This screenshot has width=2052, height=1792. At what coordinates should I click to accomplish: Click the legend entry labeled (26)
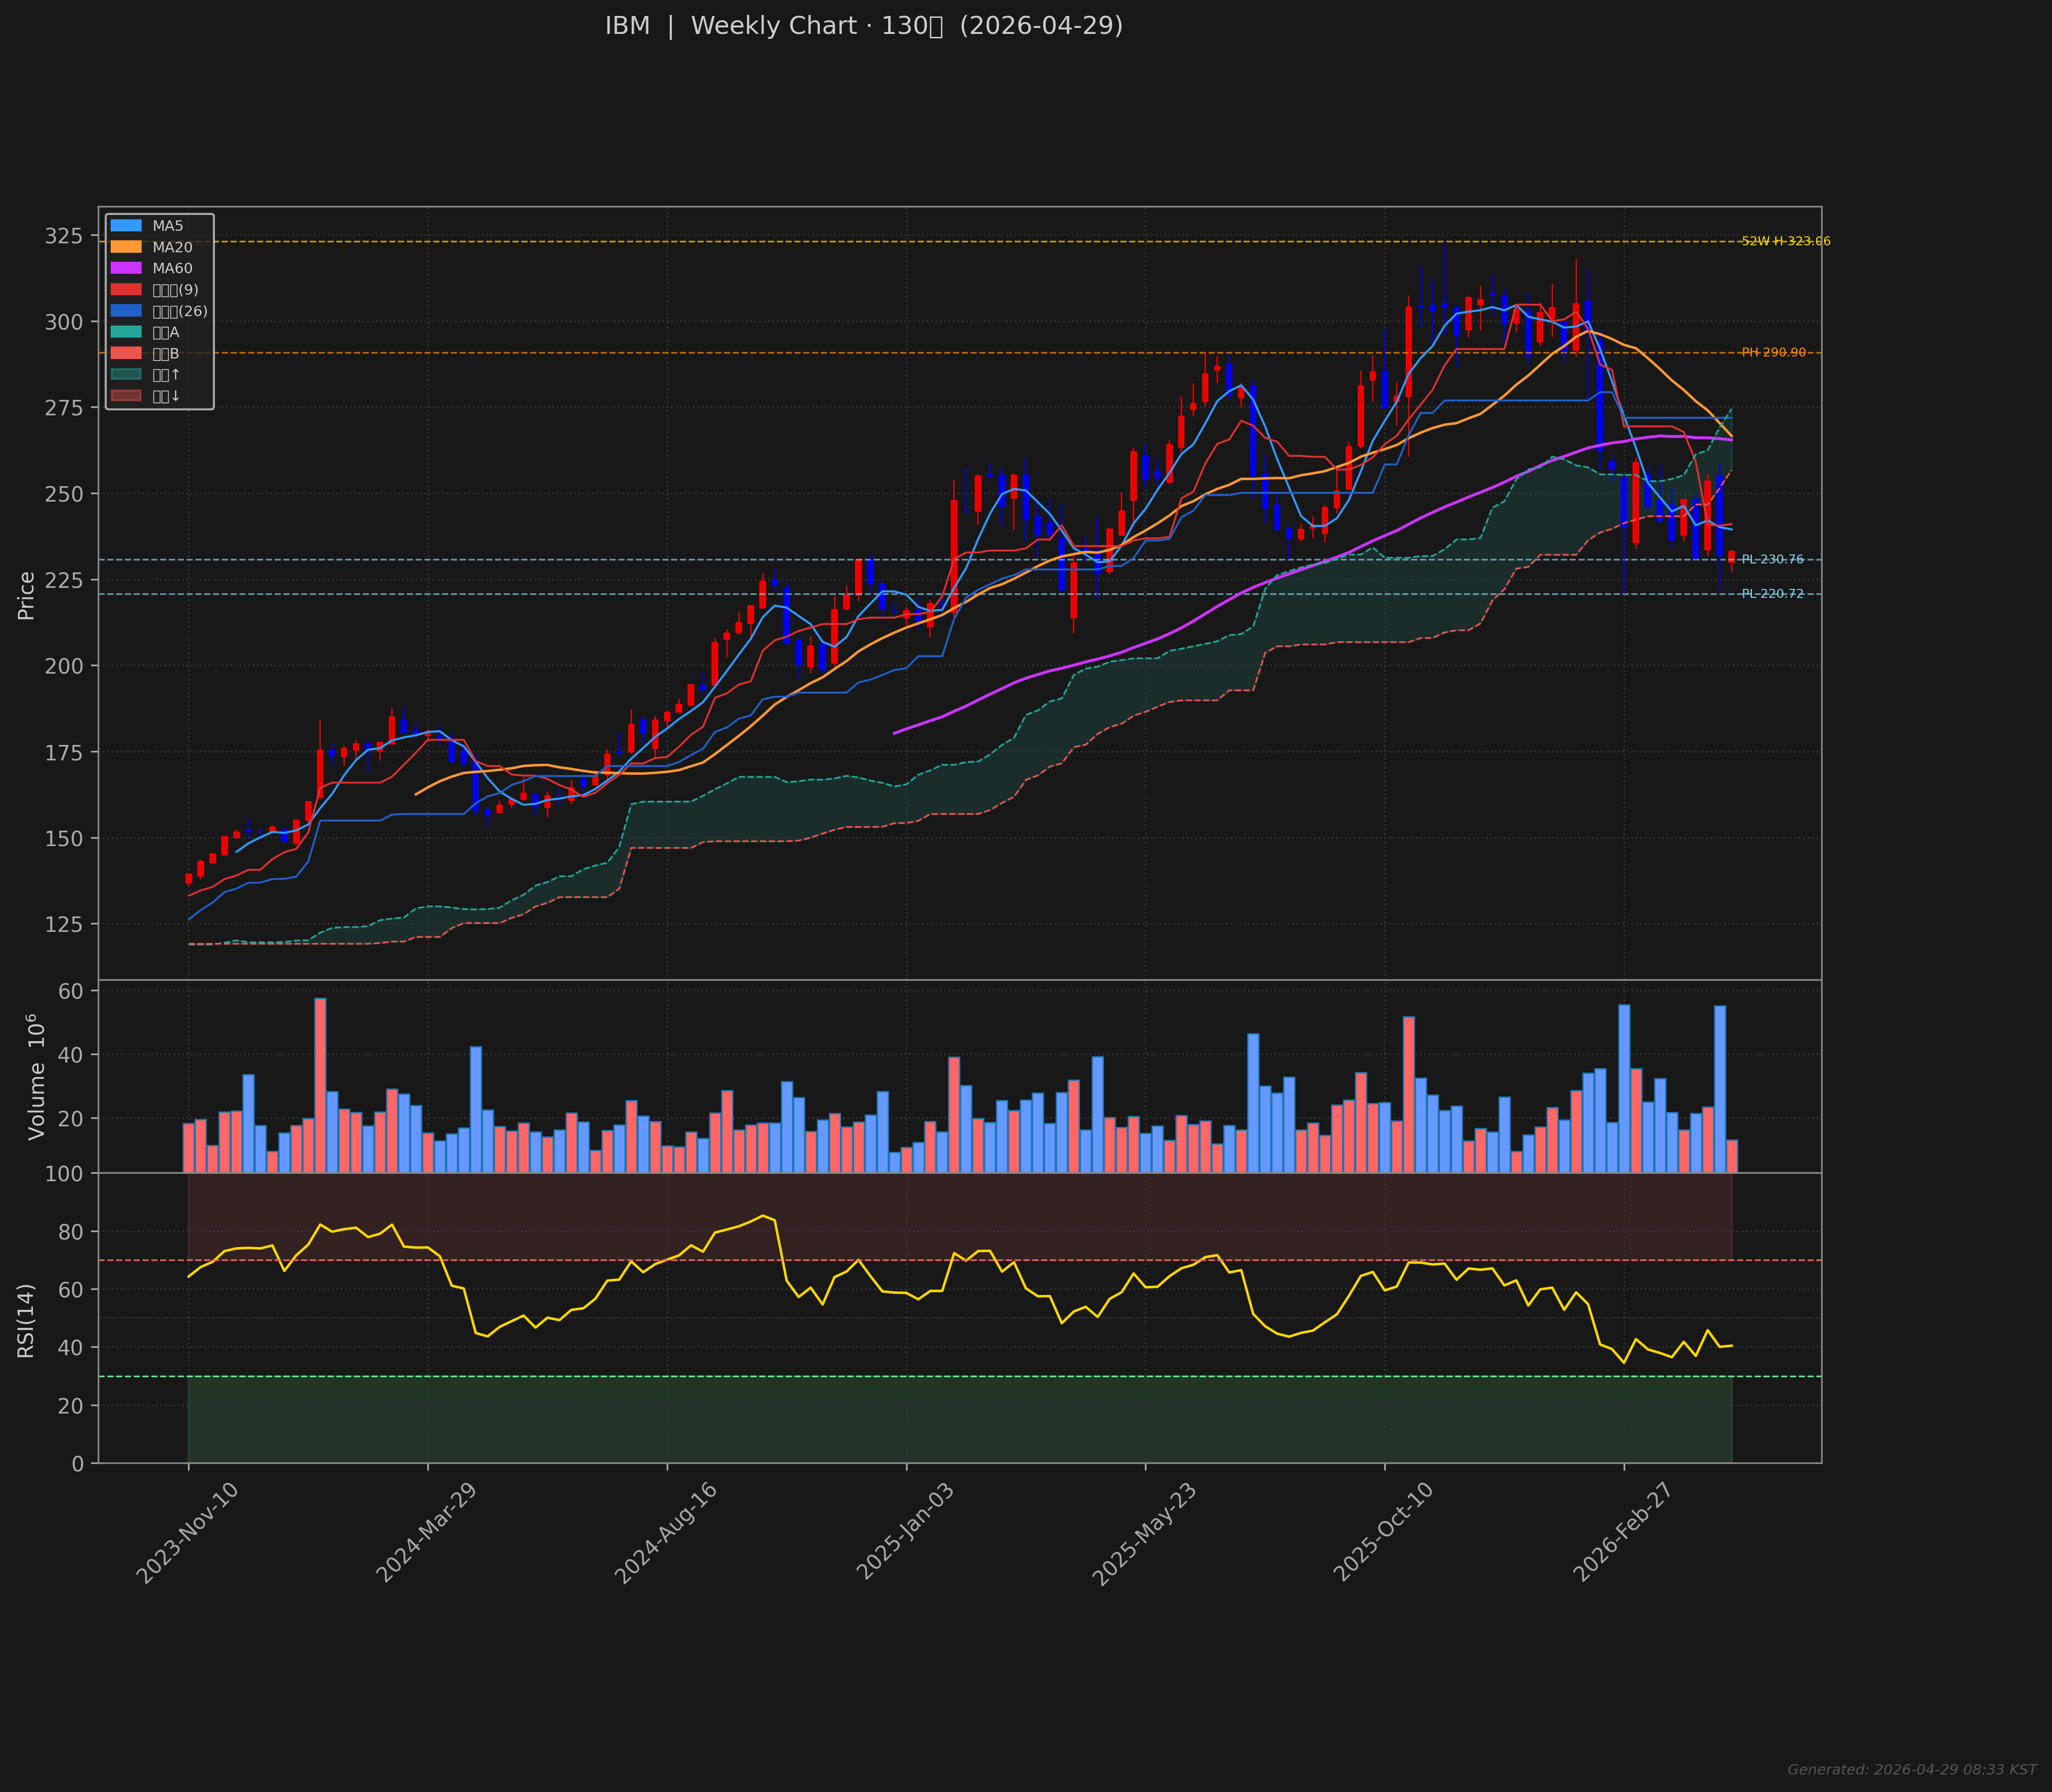pyautogui.click(x=179, y=311)
